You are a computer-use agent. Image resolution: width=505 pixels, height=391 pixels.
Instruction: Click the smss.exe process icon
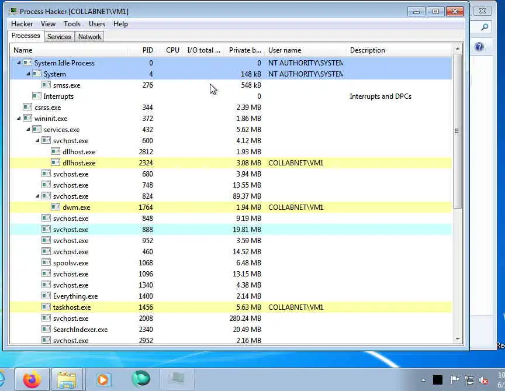point(46,85)
